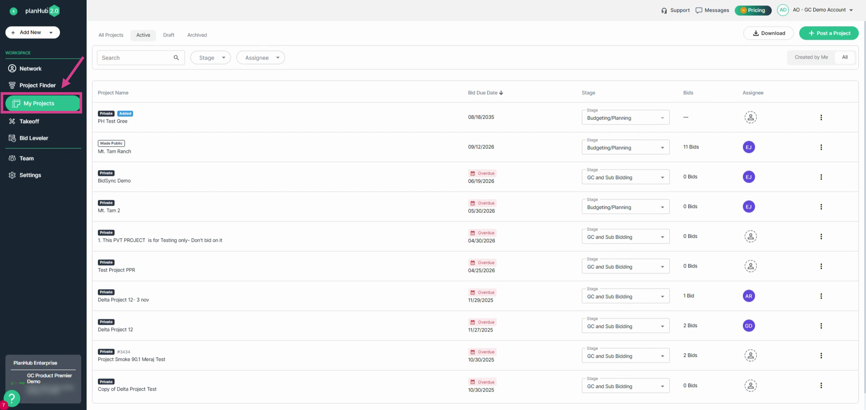Open the Add New dropdown
Screen dimensions: 866x410
32,32
